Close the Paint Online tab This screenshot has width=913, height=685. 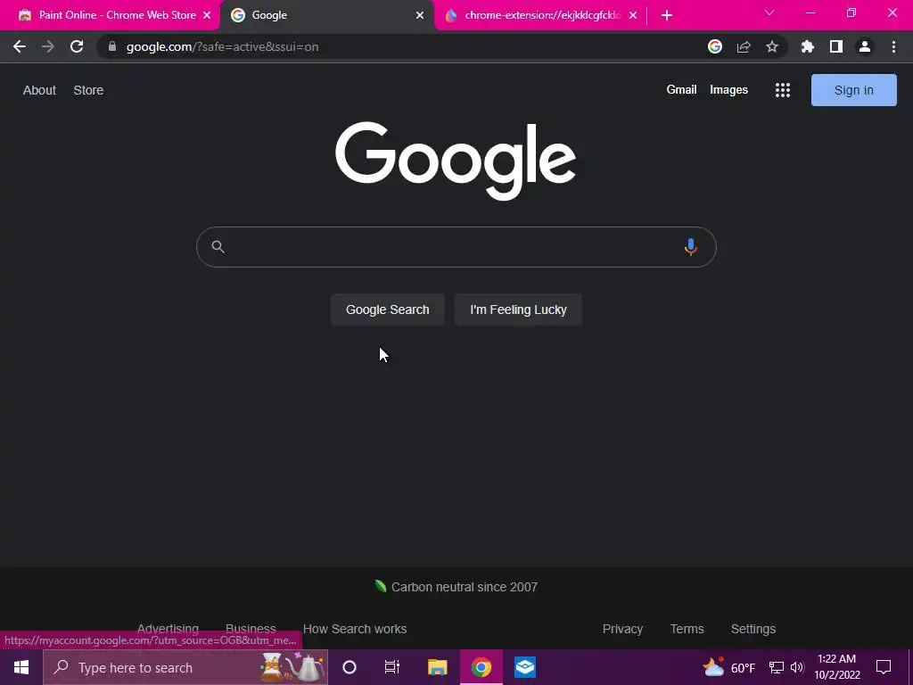click(207, 15)
